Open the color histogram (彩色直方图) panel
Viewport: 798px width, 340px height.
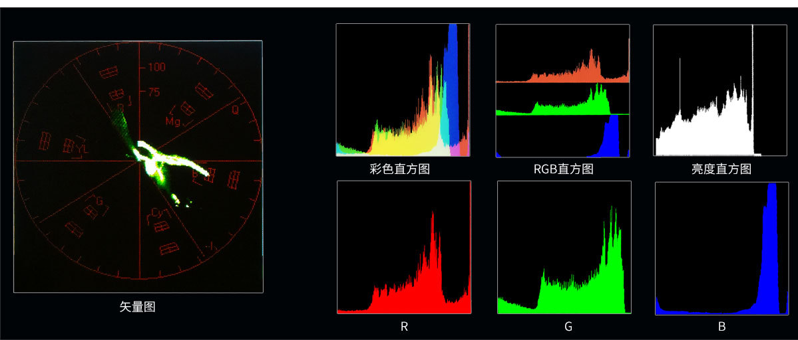pyautogui.click(x=403, y=90)
